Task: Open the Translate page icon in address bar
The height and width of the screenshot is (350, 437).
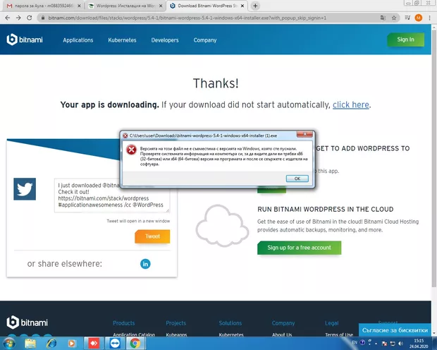Action: [x=383, y=18]
